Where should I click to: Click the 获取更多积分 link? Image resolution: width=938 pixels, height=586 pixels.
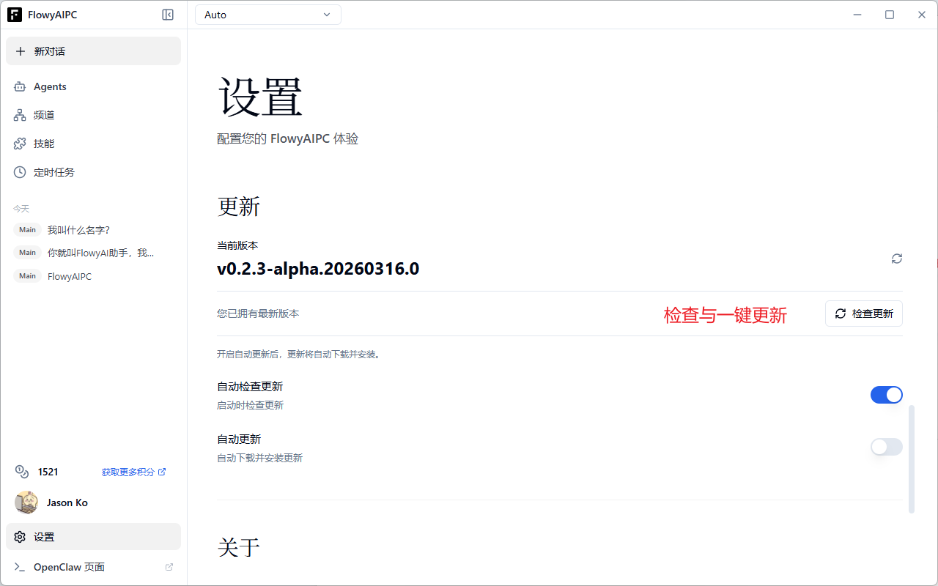pyautogui.click(x=128, y=472)
